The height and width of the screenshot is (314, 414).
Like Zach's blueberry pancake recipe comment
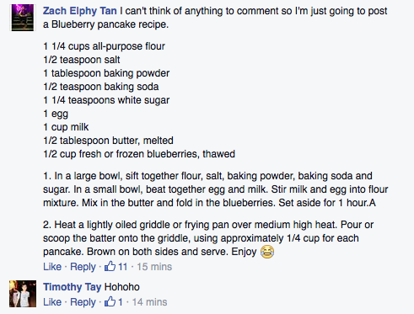pyautogui.click(x=52, y=267)
